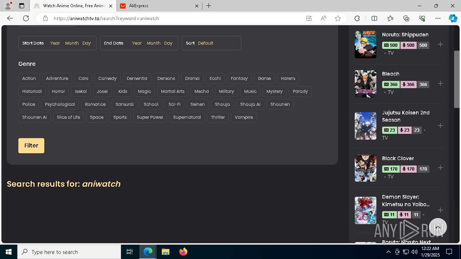
Task: Open Black Clover poster thumbnail
Action: click(x=365, y=168)
